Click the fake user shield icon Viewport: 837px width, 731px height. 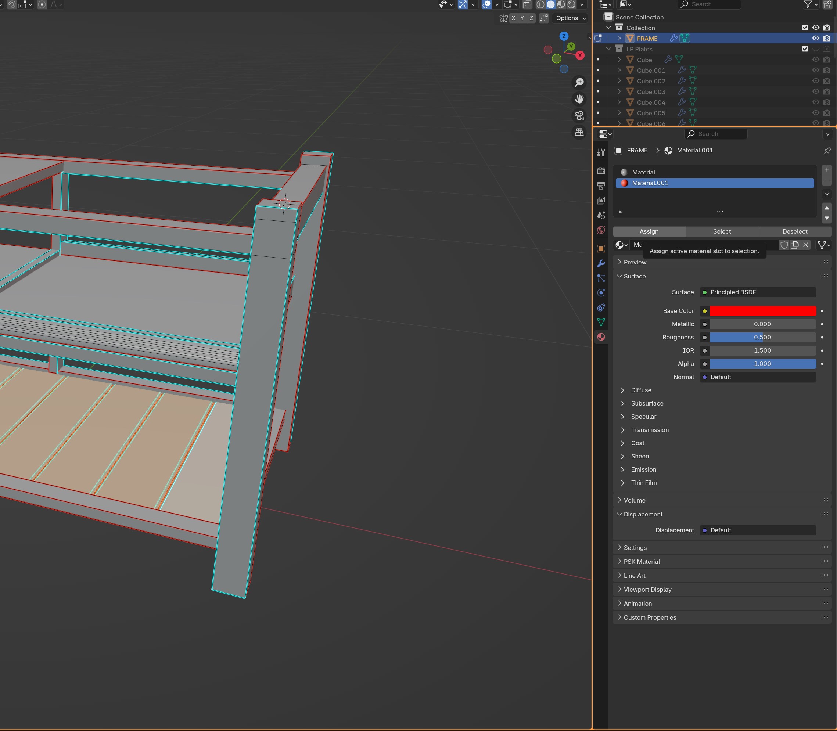[x=784, y=245]
